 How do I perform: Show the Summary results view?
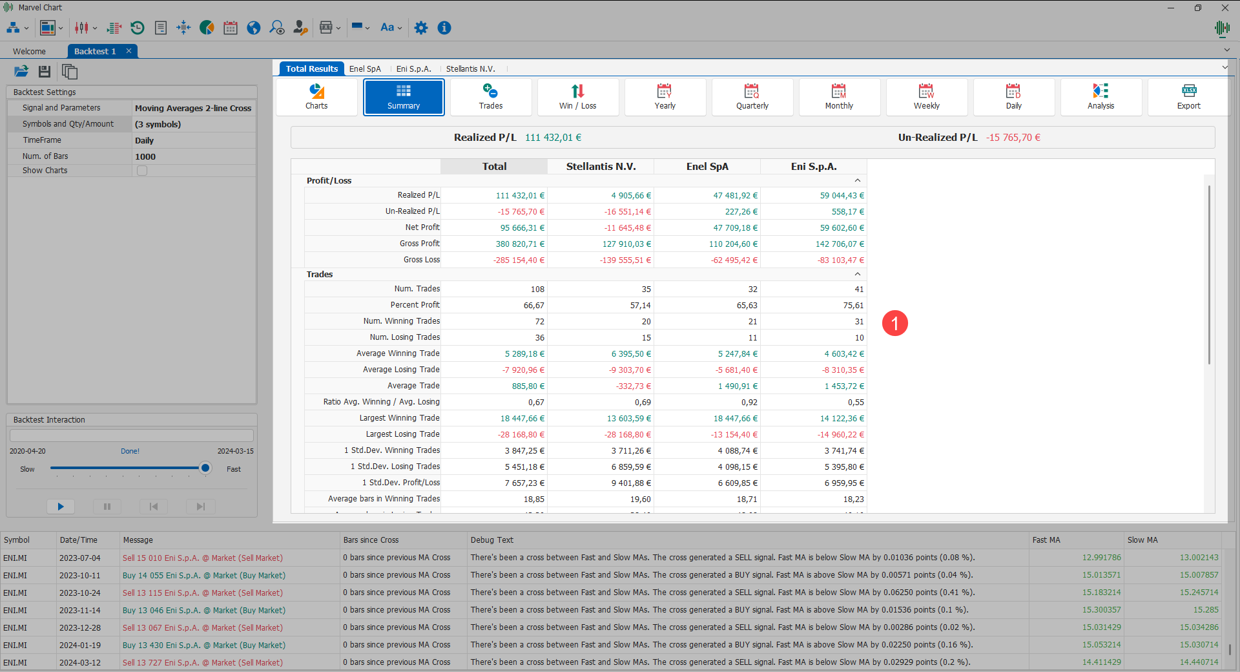pos(404,97)
